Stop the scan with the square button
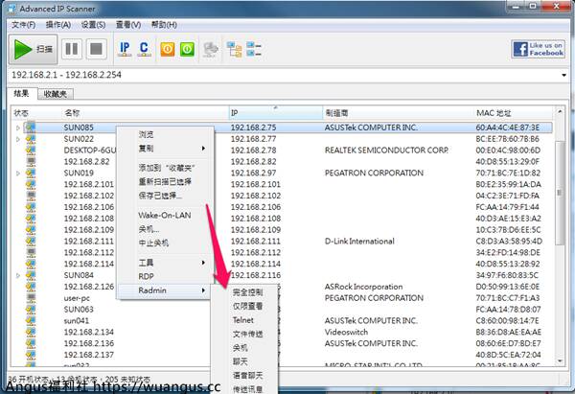The height and width of the screenshot is (394, 575). pos(96,49)
